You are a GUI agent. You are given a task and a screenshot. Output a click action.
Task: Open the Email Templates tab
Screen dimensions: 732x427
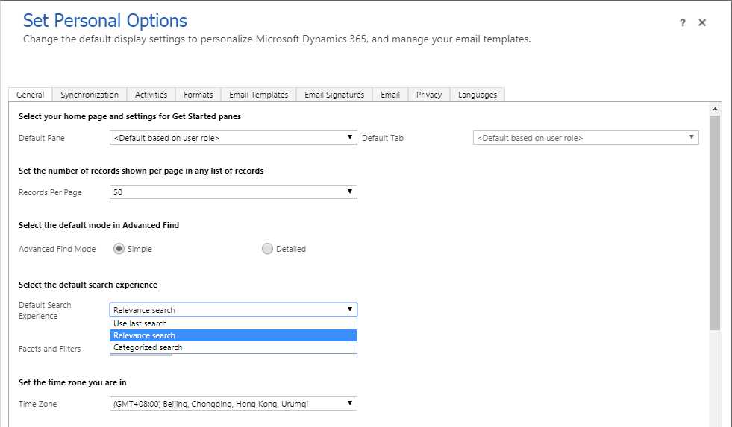(x=259, y=95)
